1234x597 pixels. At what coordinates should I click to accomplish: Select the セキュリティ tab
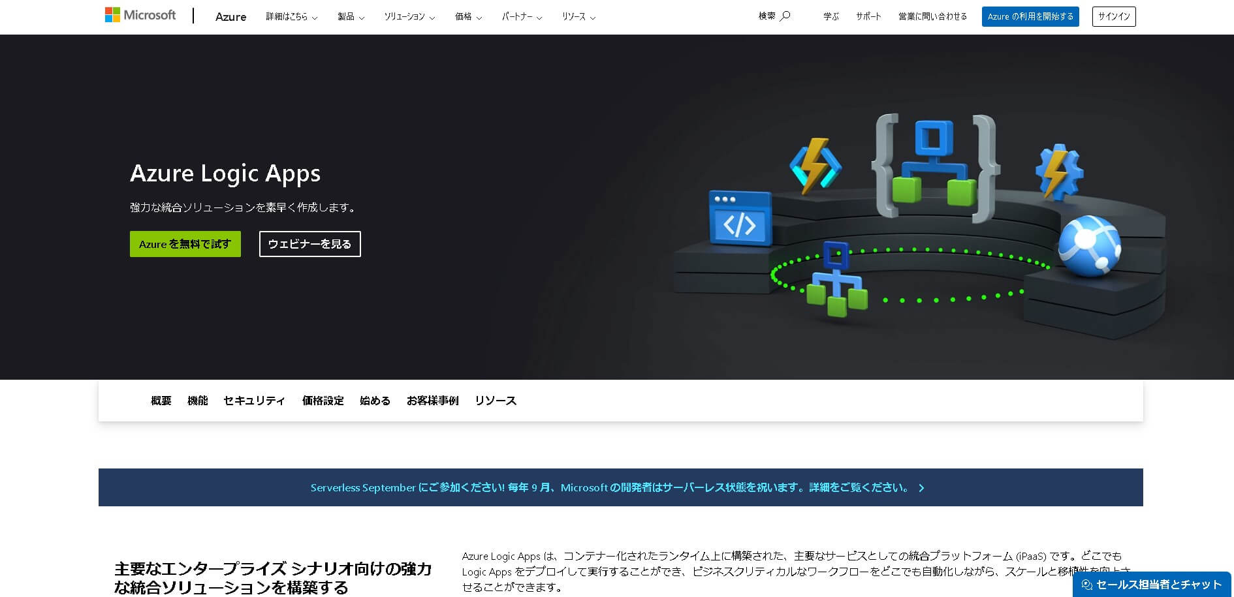click(254, 401)
